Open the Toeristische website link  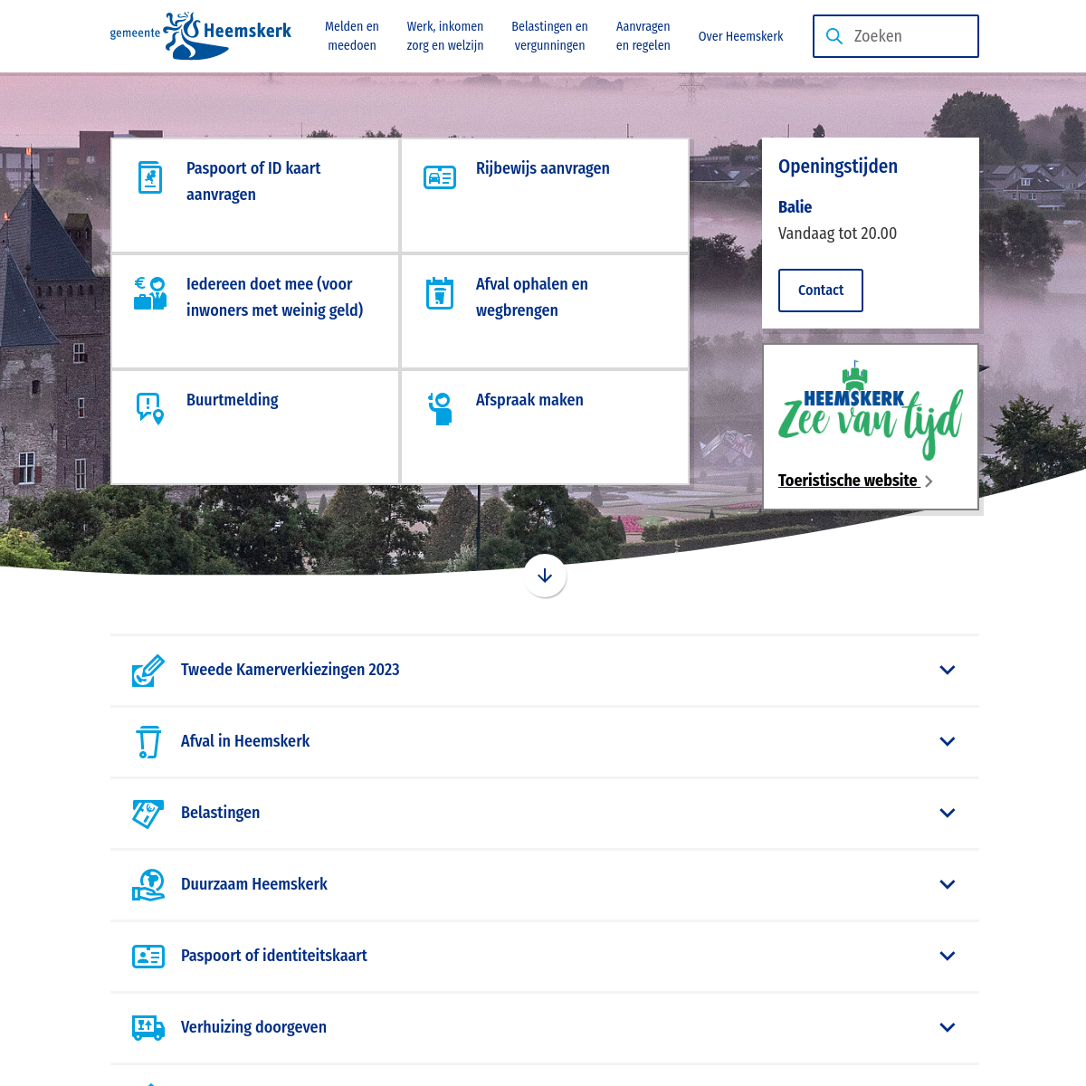tap(848, 481)
